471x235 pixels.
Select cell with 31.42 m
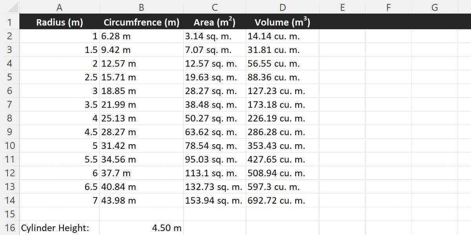tap(141, 146)
